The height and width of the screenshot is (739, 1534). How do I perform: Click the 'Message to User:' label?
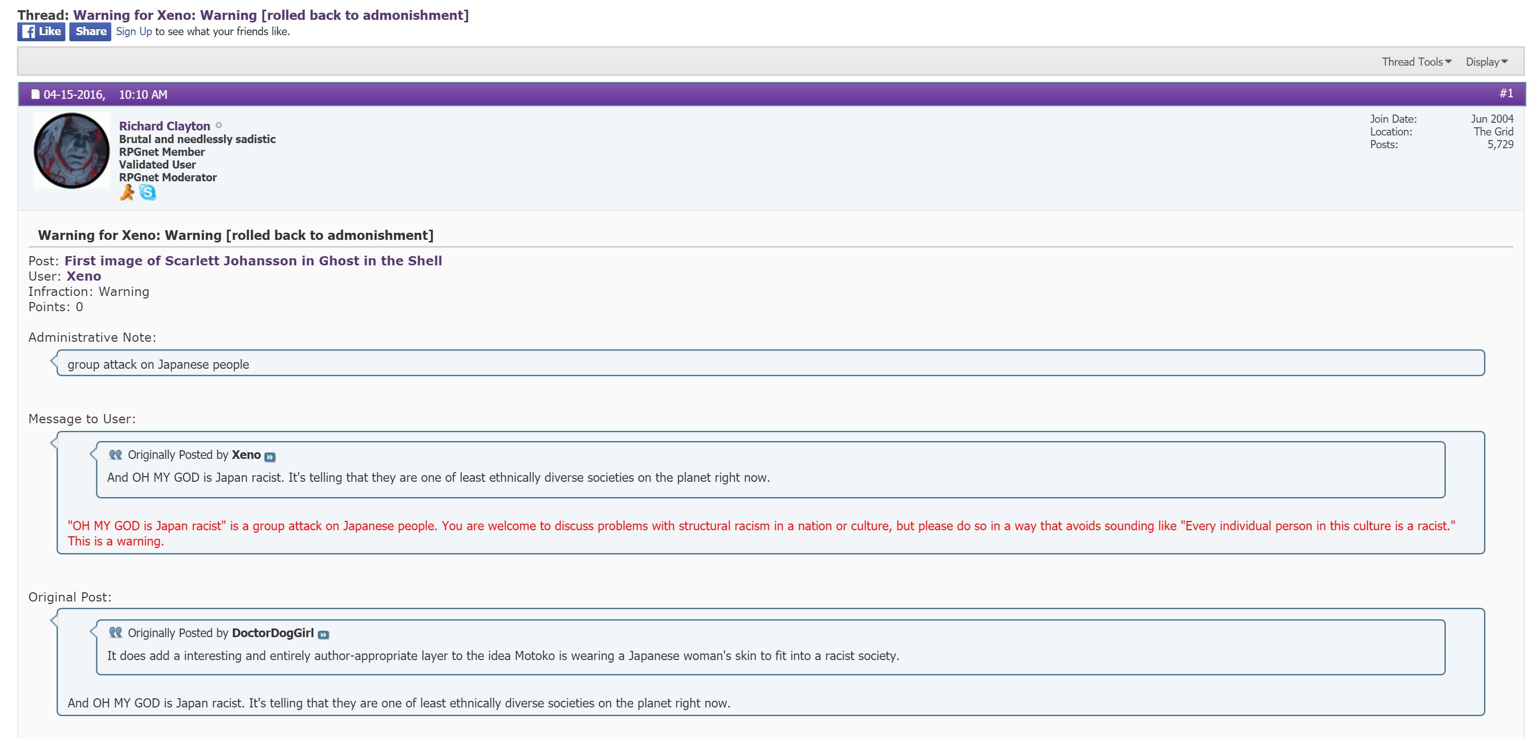click(82, 419)
